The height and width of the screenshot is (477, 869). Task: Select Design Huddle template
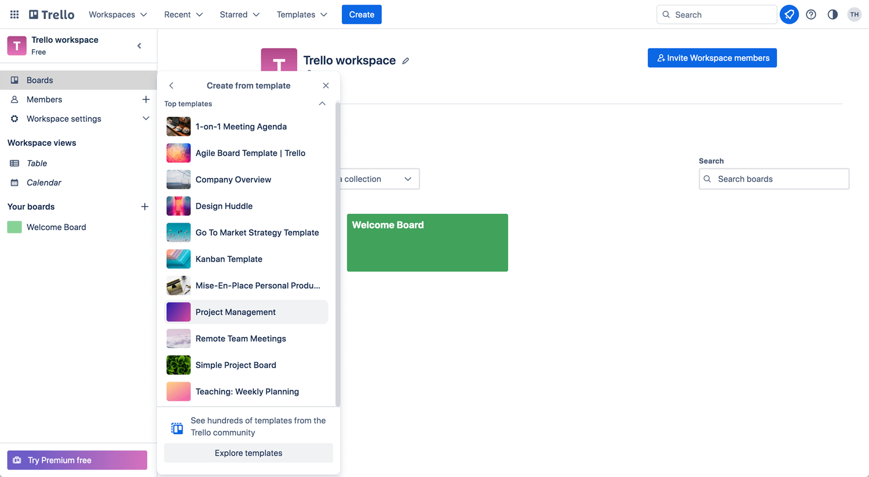(247, 206)
